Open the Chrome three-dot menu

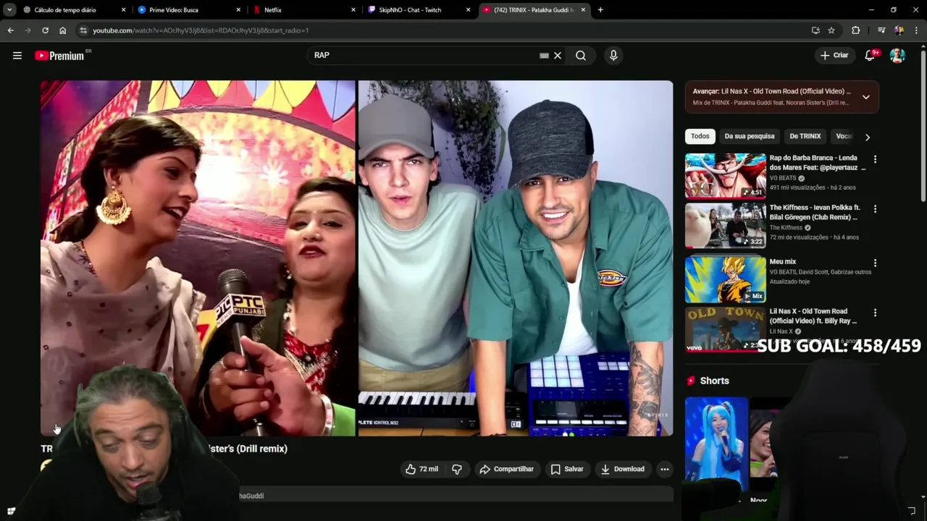coord(917,30)
